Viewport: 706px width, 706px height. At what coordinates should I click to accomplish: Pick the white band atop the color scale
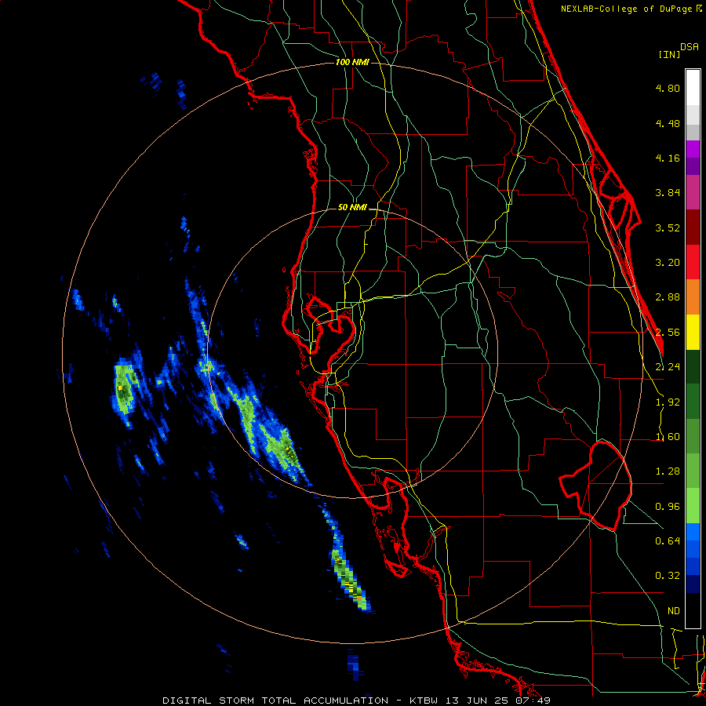[x=693, y=87]
